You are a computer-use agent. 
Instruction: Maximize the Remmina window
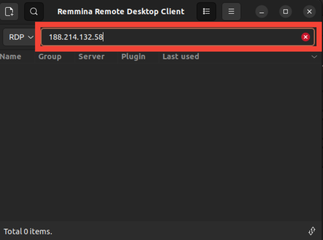[x=285, y=12]
